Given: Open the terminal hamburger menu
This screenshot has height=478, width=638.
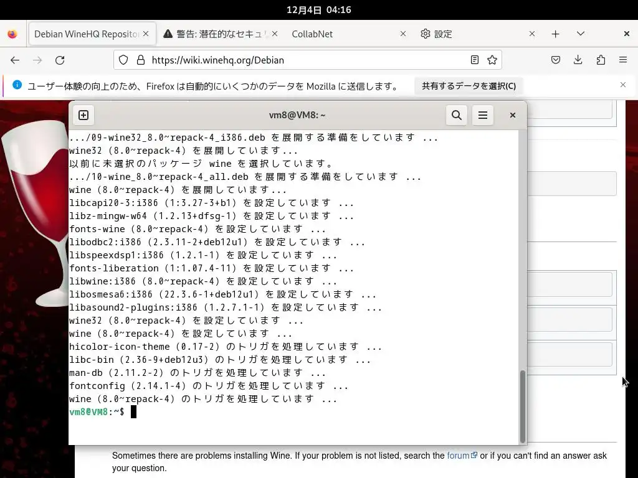Looking at the screenshot, I should [483, 115].
